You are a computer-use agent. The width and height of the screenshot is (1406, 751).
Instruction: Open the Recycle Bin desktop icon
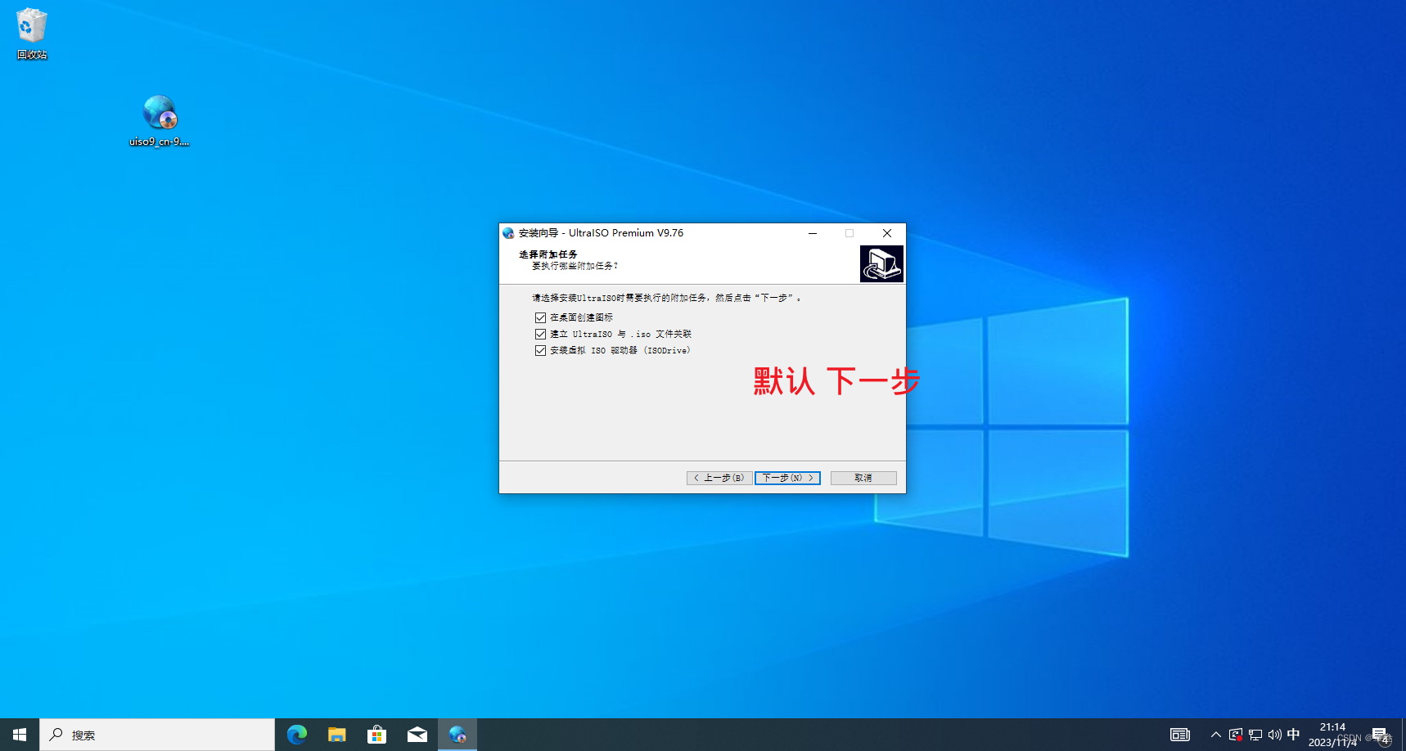[x=32, y=34]
